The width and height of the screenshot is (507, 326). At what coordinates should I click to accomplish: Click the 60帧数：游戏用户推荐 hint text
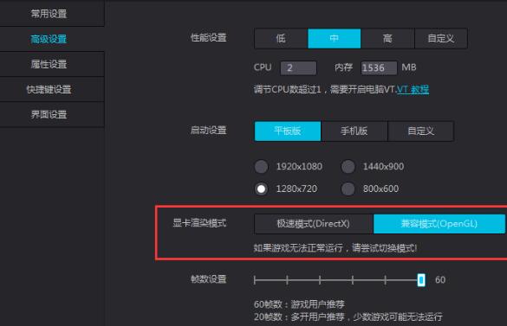pos(299,304)
